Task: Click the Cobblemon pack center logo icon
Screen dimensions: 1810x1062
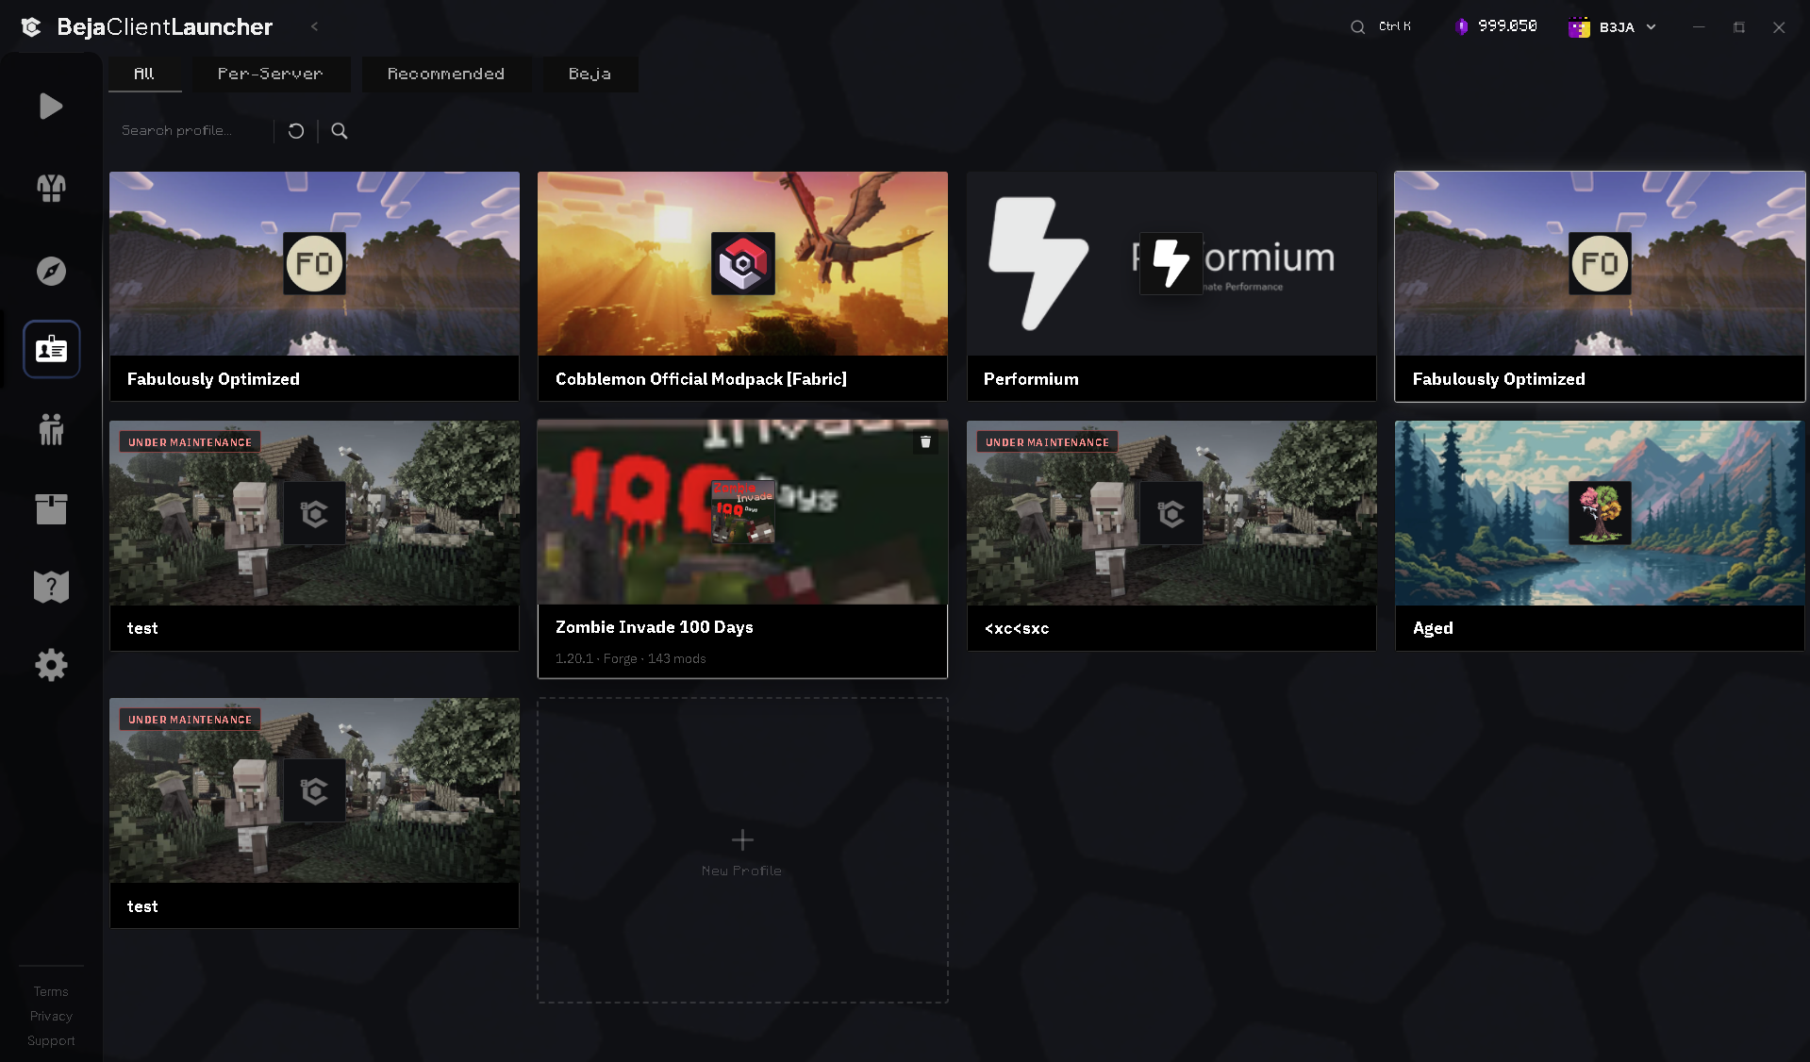Action: pos(742,263)
